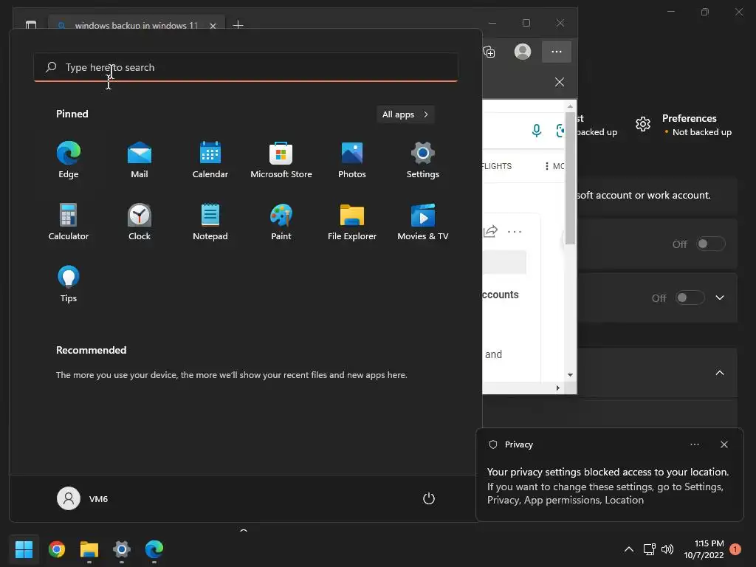Click the Edge page vertical scrollbar
756x567 pixels.
tap(570, 179)
